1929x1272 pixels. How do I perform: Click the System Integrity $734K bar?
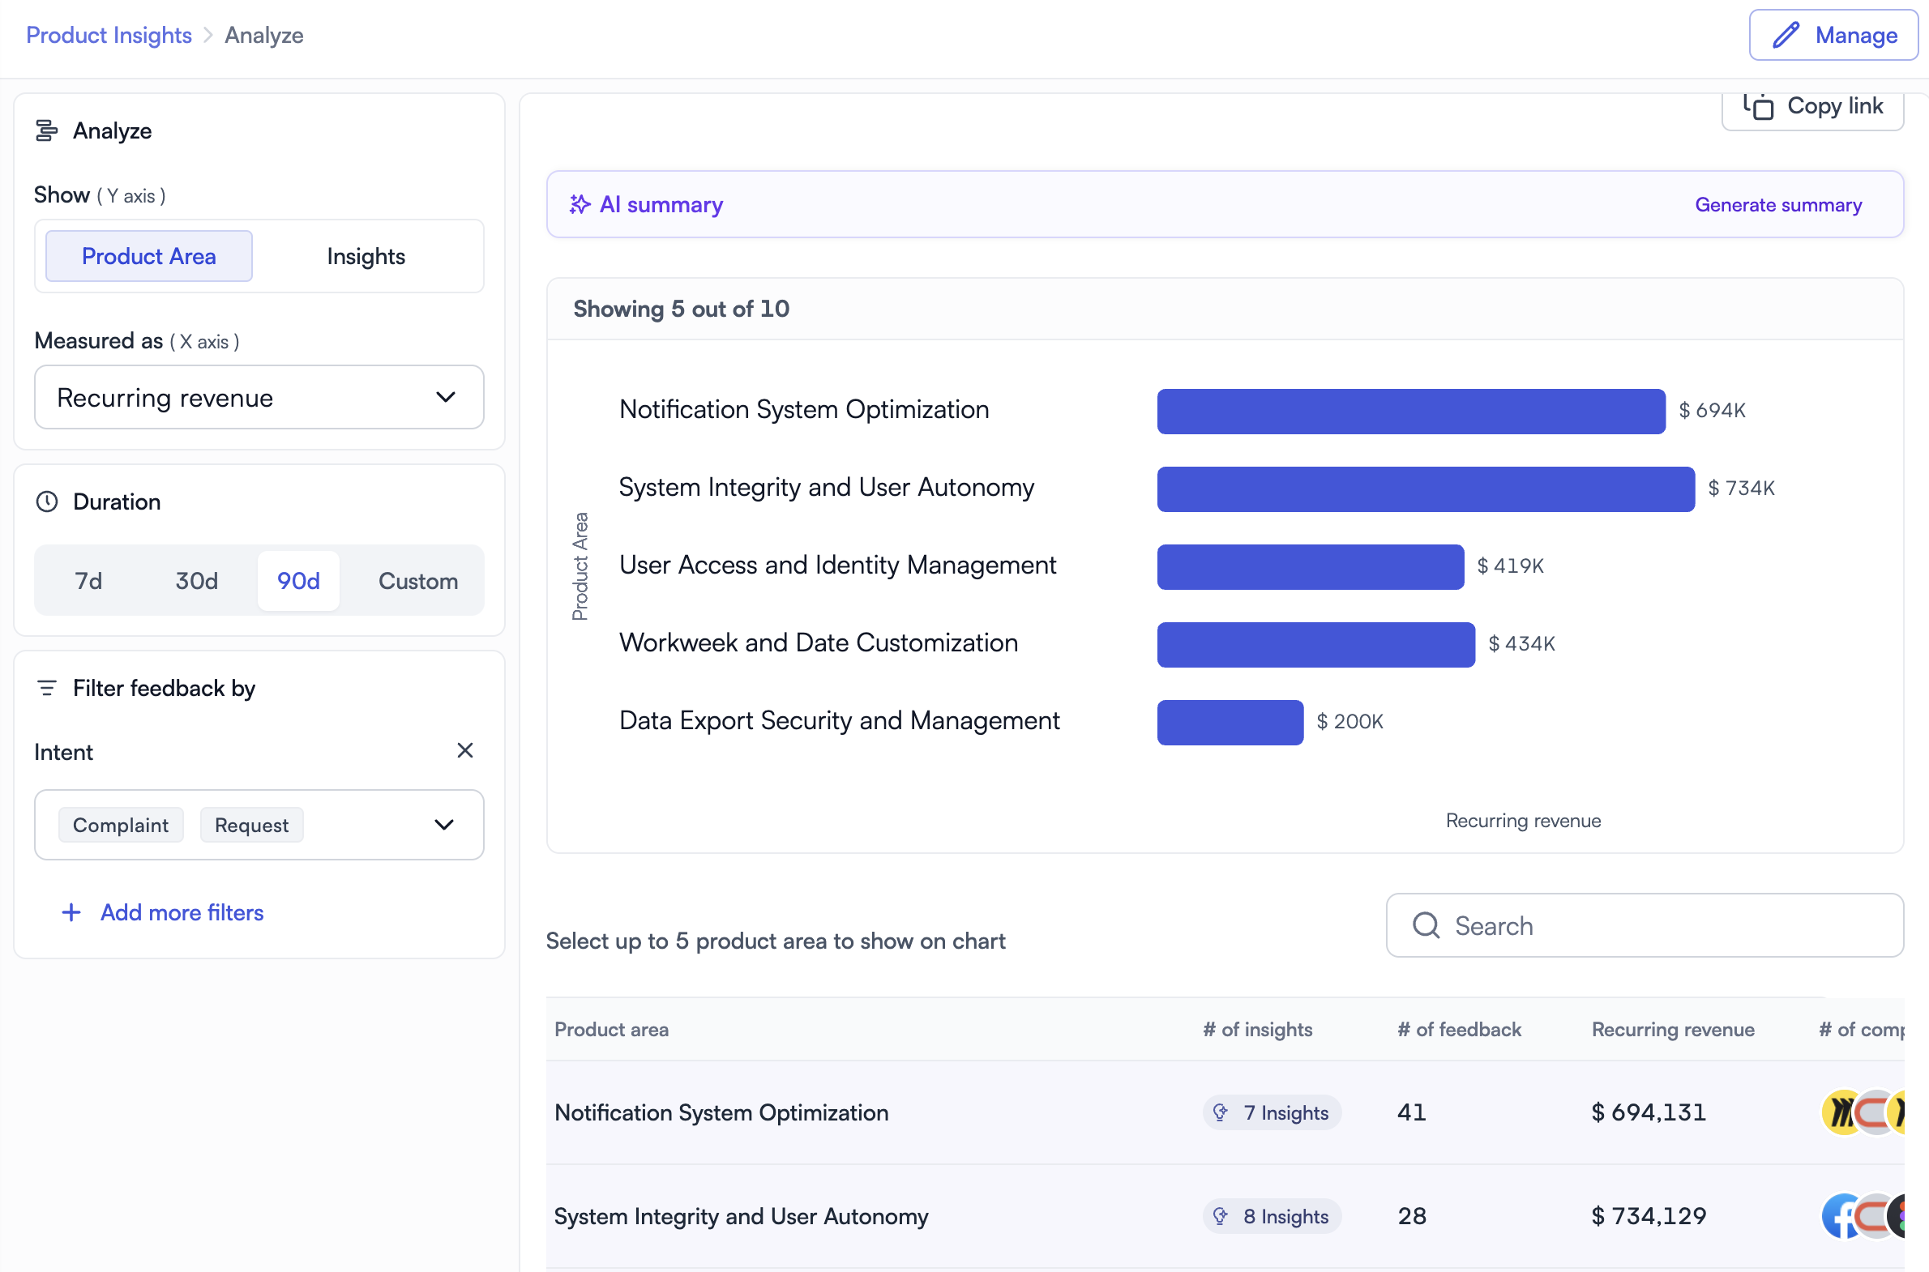(x=1425, y=489)
